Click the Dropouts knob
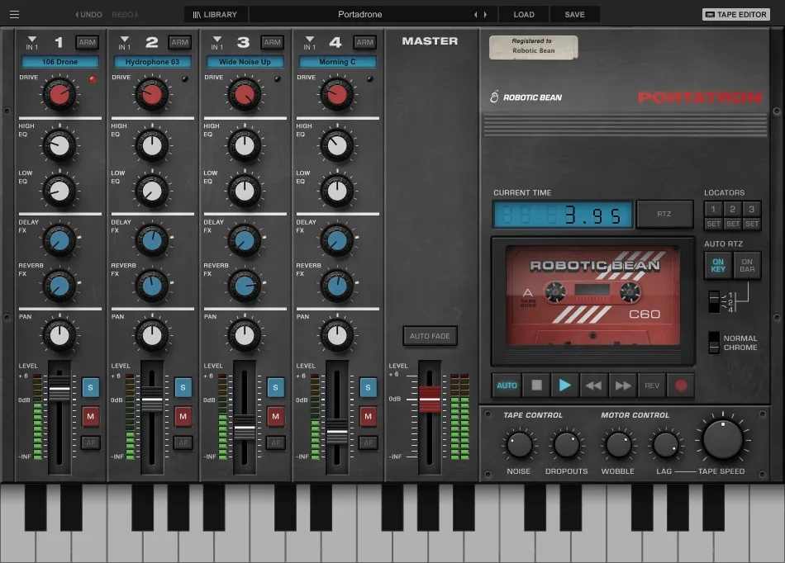The height and width of the screenshot is (563, 785). pos(567,445)
